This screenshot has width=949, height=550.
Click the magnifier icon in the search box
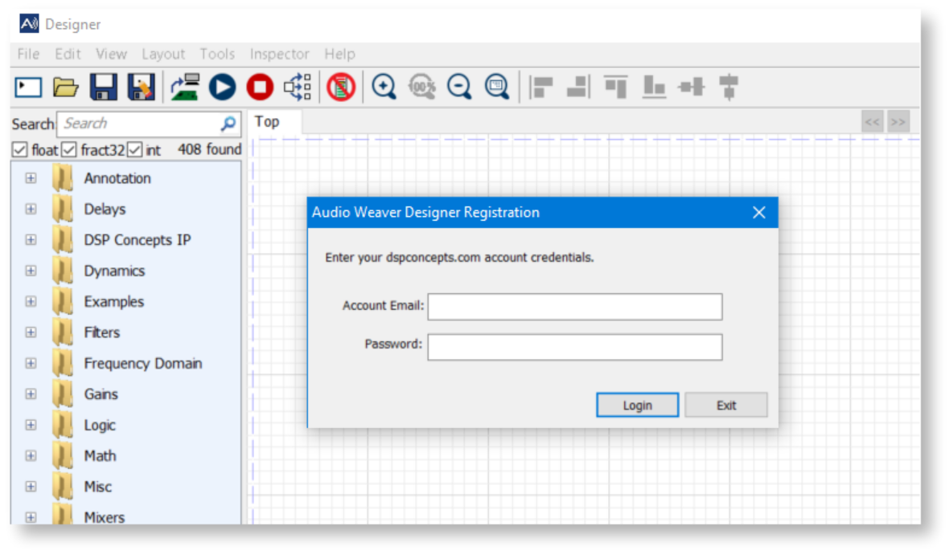pyautogui.click(x=228, y=124)
